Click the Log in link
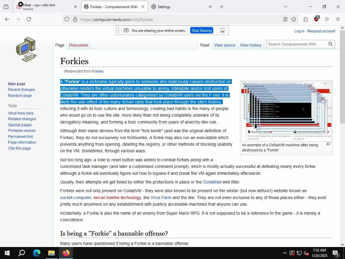Image resolution: width=345 pixels, height=259 pixels. [x=299, y=31]
